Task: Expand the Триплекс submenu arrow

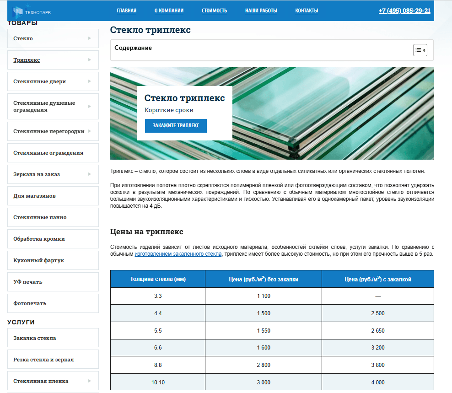Action: pyautogui.click(x=89, y=60)
